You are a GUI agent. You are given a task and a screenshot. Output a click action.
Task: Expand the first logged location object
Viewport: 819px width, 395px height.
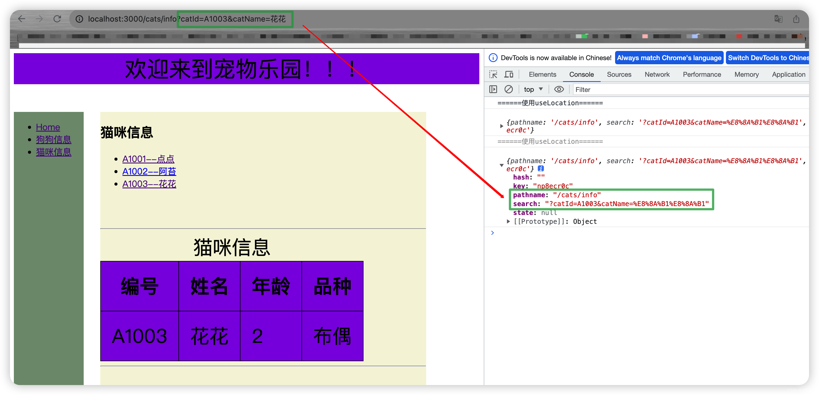(501, 126)
